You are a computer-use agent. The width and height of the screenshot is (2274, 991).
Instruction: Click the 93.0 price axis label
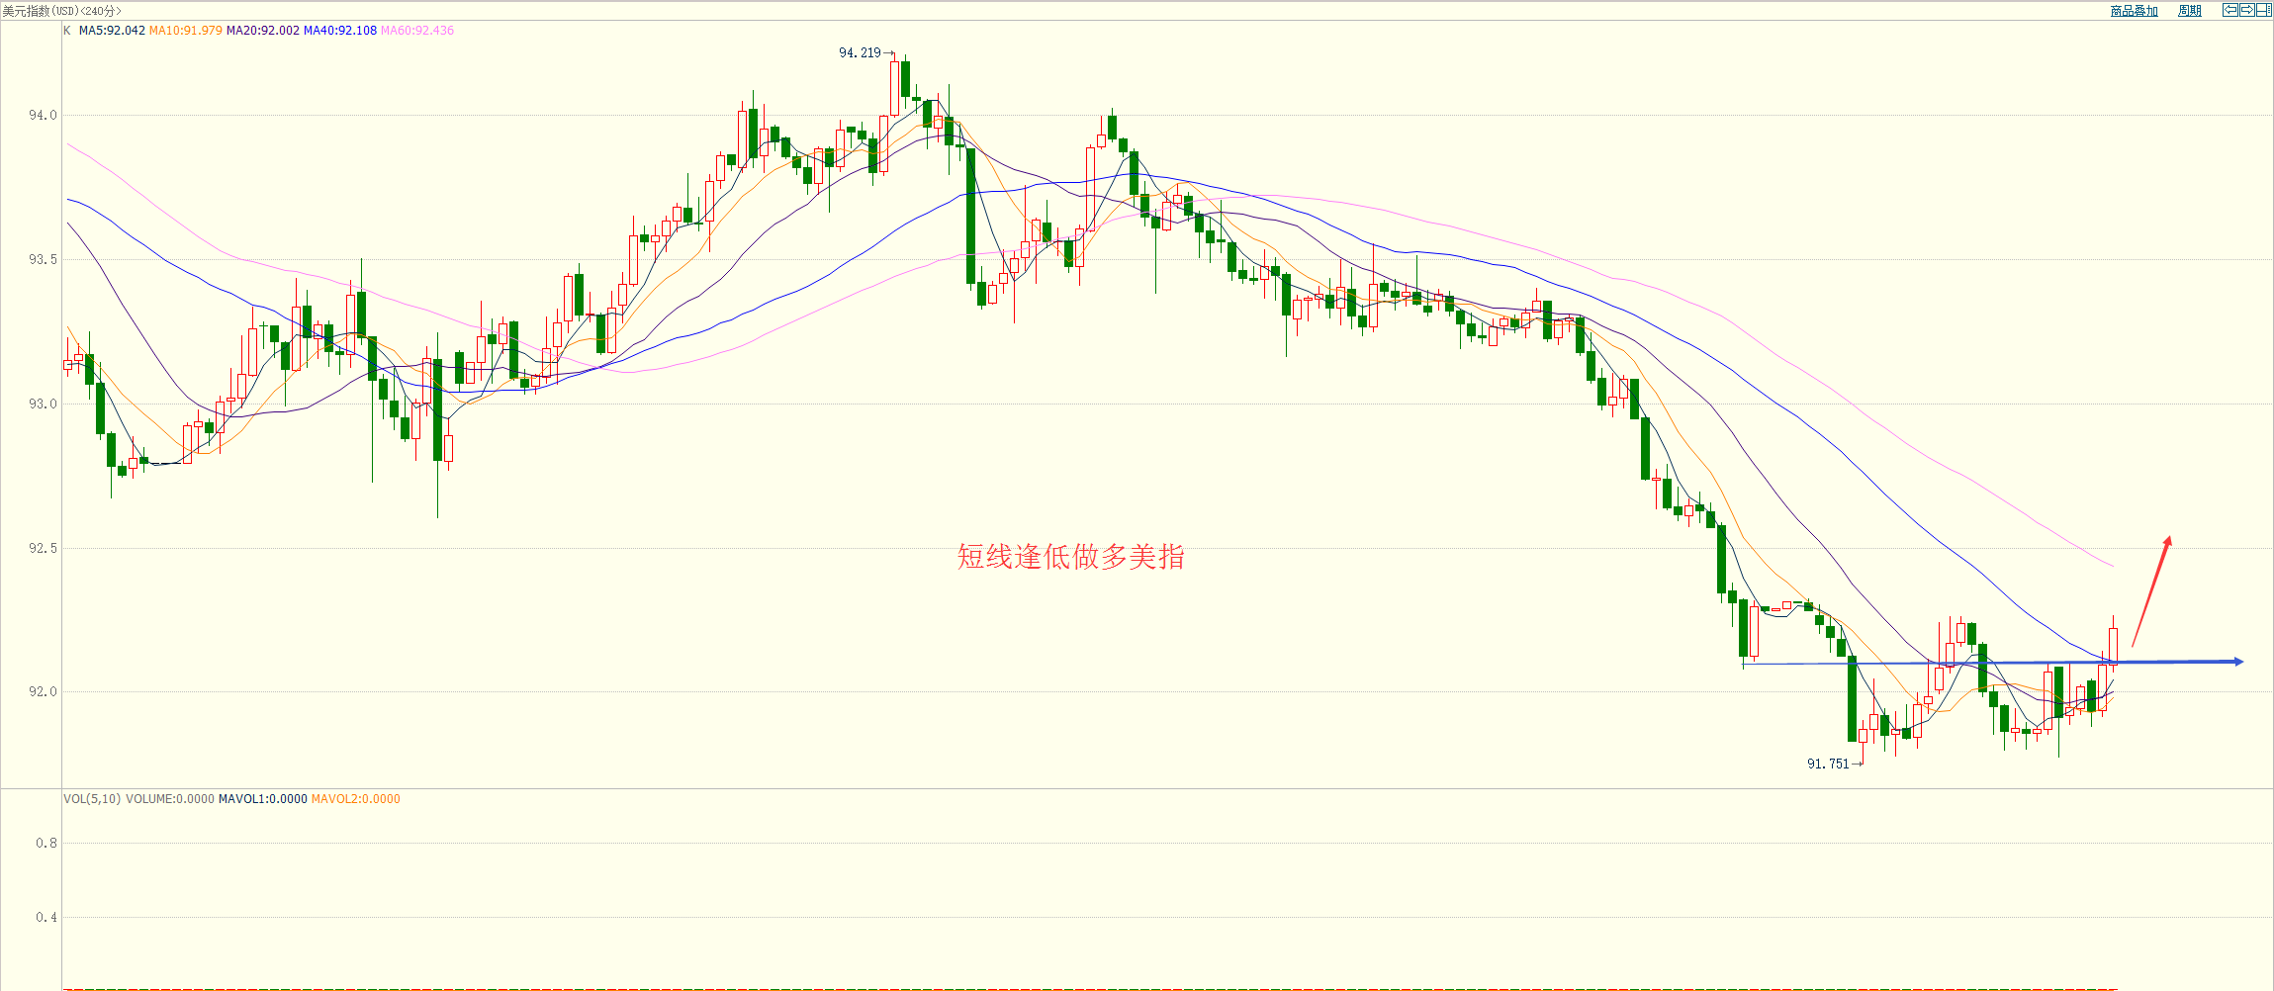44,404
